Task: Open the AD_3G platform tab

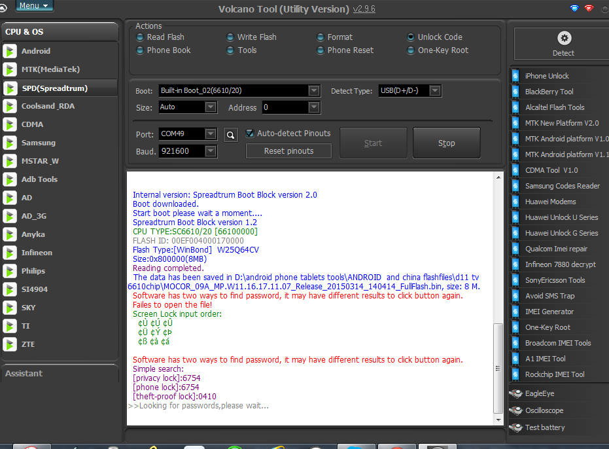Action: pyautogui.click(x=60, y=216)
